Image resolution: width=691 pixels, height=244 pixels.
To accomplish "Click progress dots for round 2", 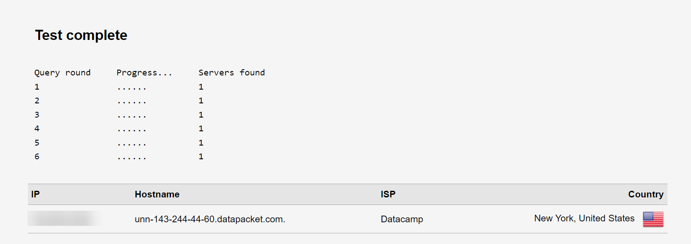I will [x=132, y=102].
